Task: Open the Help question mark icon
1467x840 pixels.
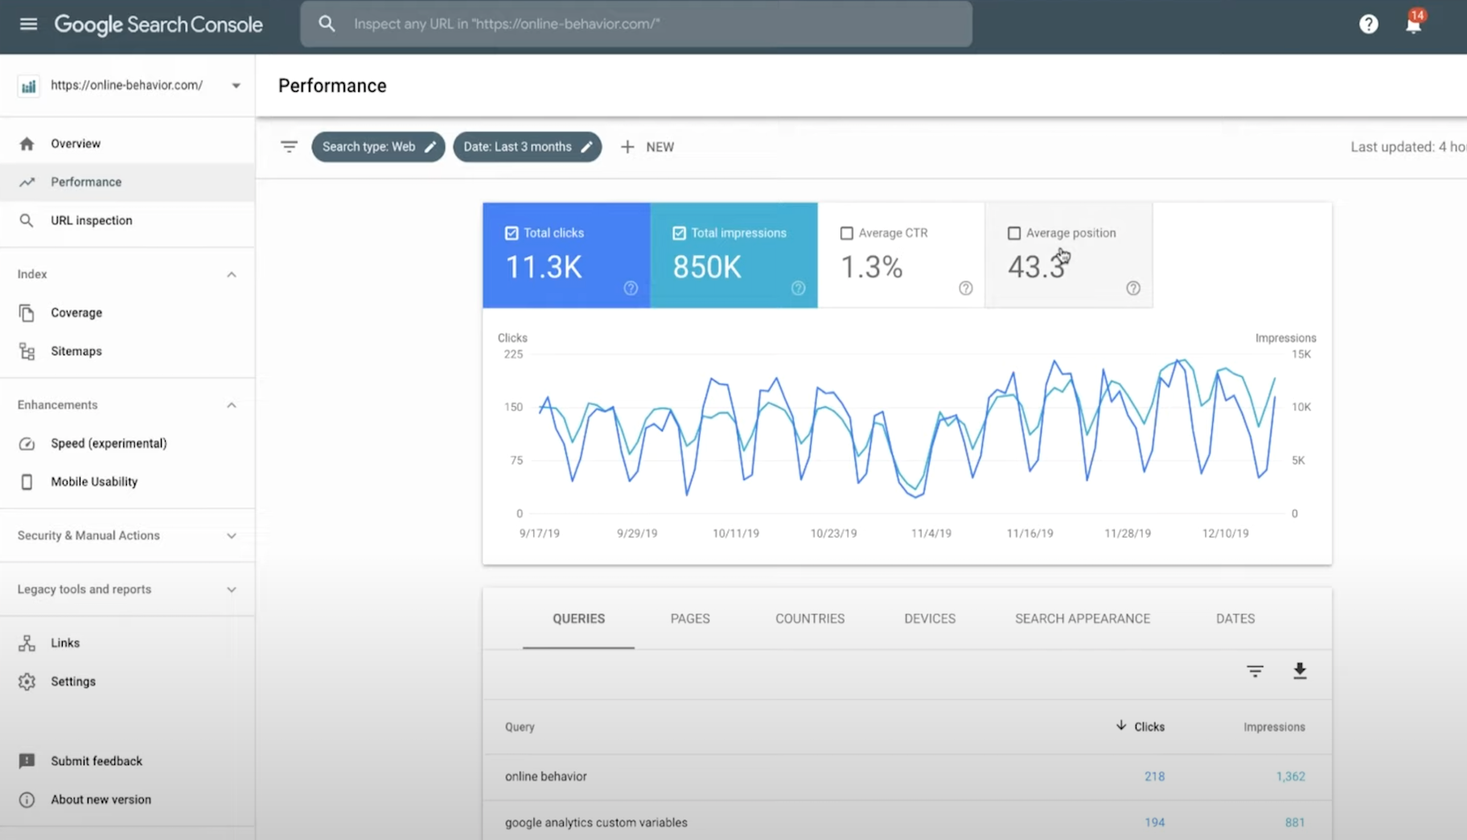Action: [x=1368, y=24]
